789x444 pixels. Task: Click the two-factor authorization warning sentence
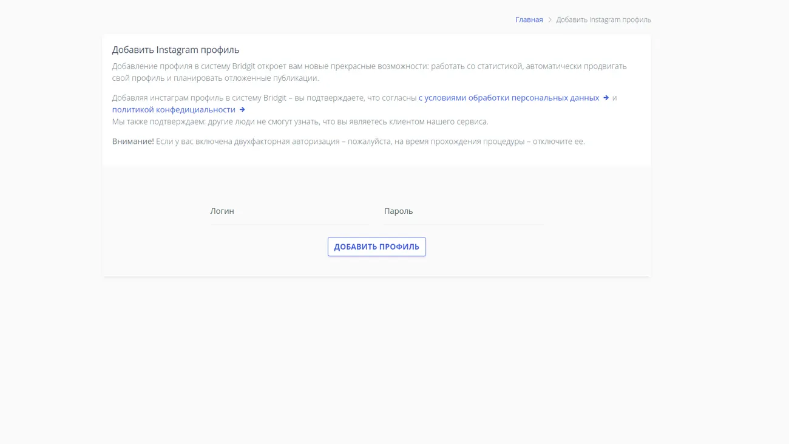pyautogui.click(x=370, y=142)
